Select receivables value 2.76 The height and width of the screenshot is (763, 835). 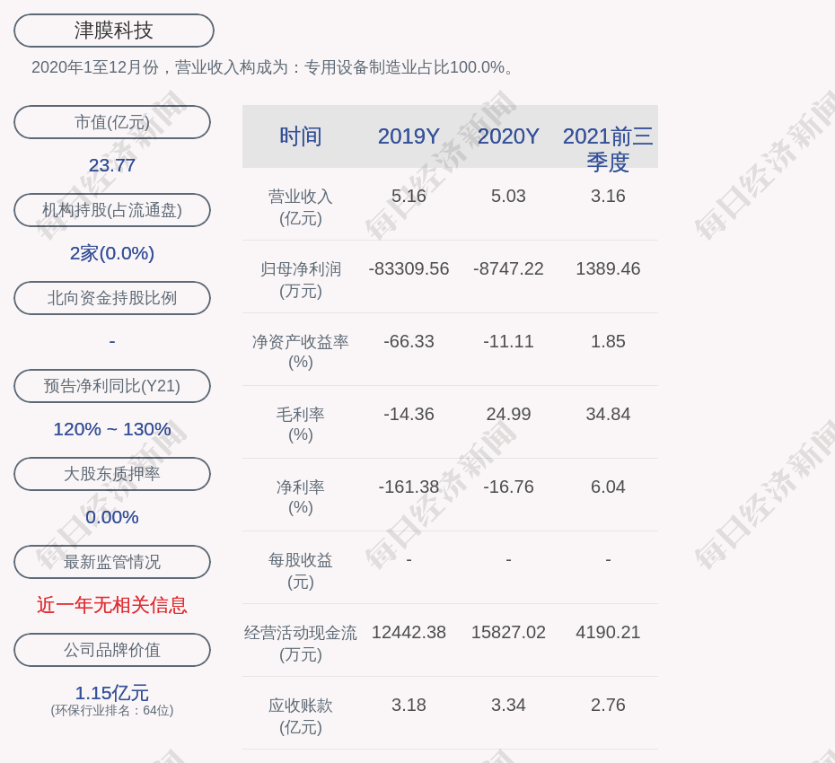click(608, 705)
